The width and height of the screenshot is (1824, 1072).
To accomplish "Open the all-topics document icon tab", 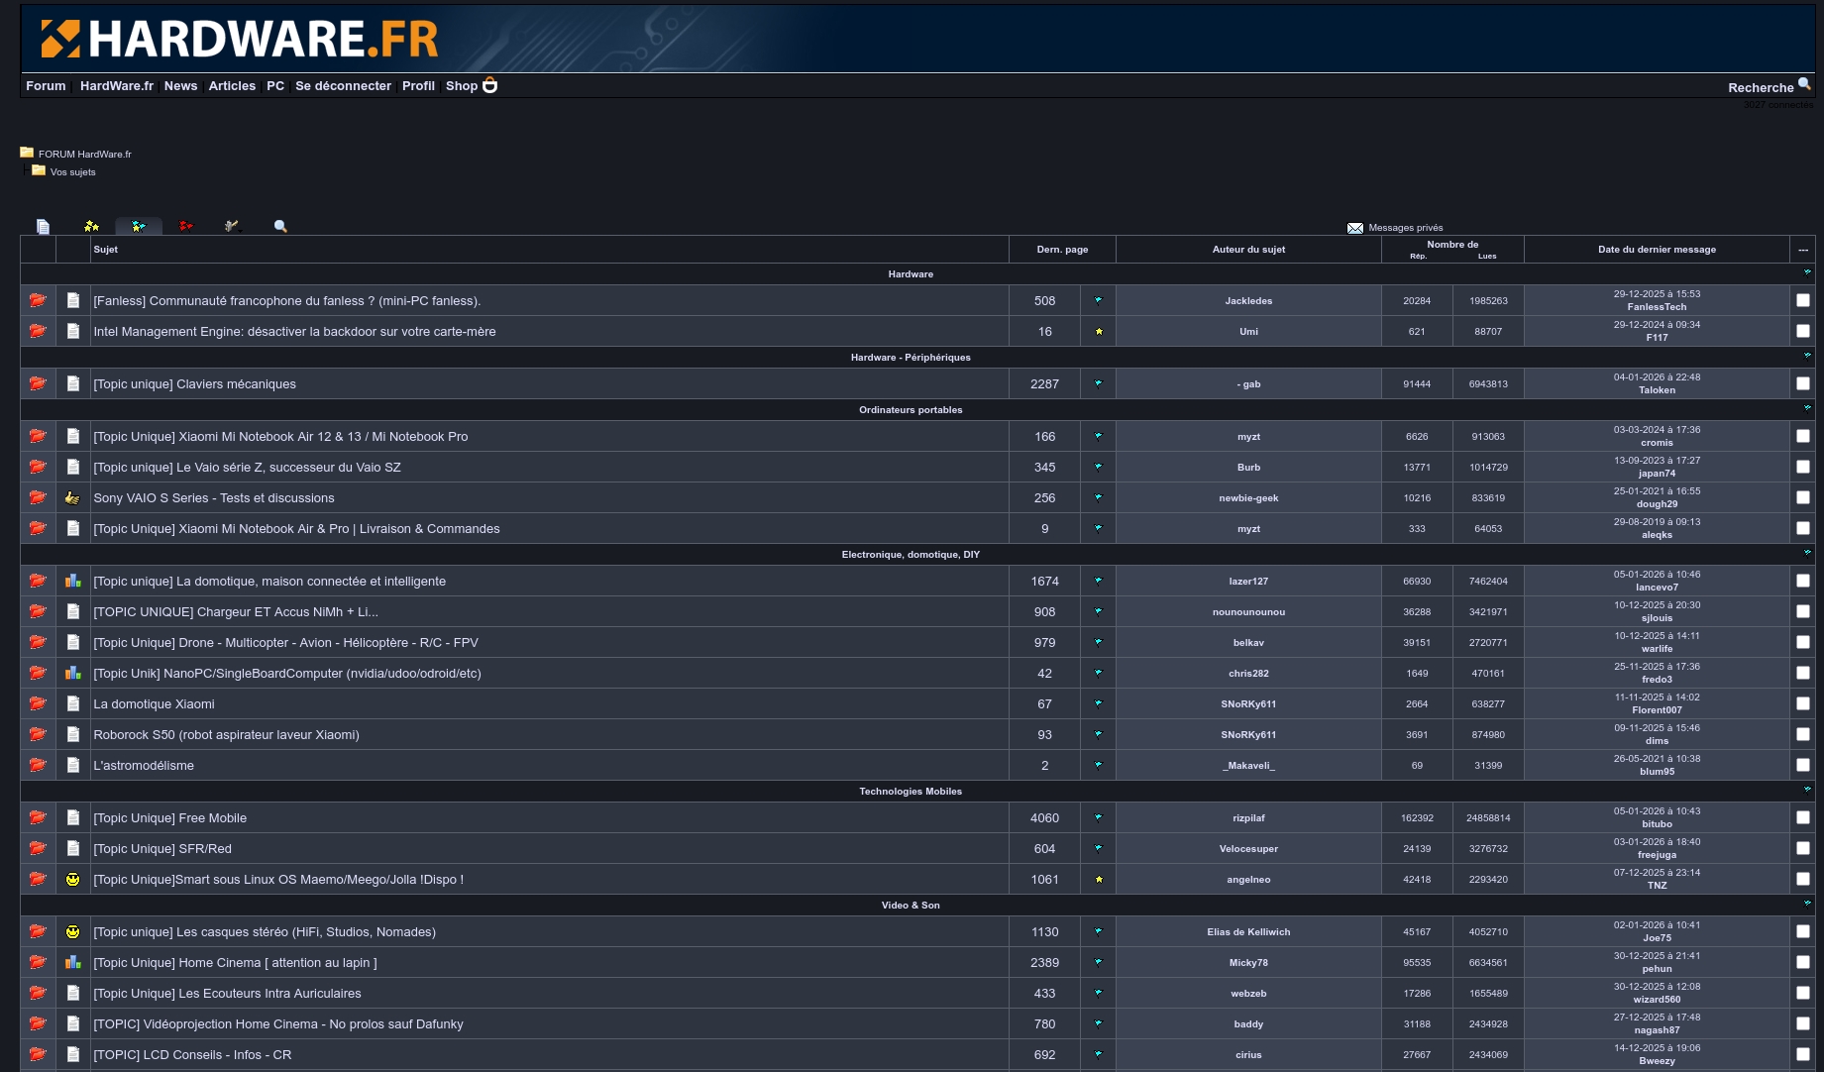I will 43,227.
